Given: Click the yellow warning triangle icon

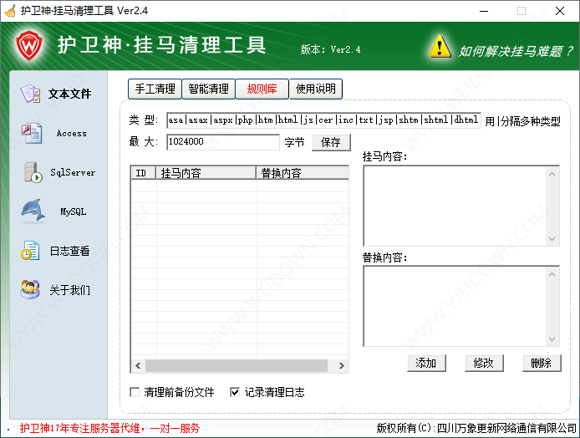Looking at the screenshot, I should click(x=440, y=46).
